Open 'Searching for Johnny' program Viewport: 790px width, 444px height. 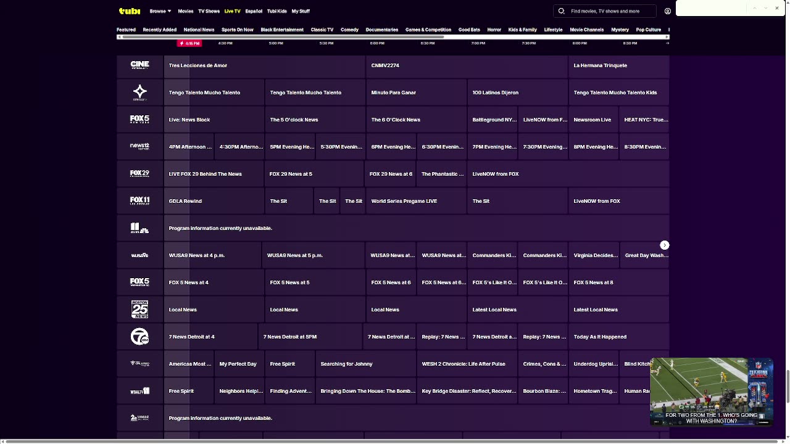click(x=366, y=364)
